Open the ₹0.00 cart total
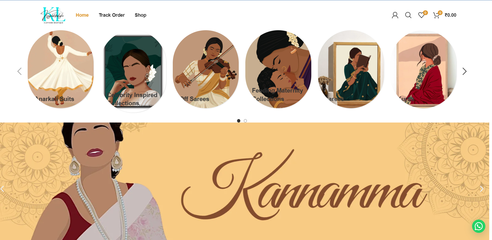This screenshot has height=240, width=492. pos(450,15)
